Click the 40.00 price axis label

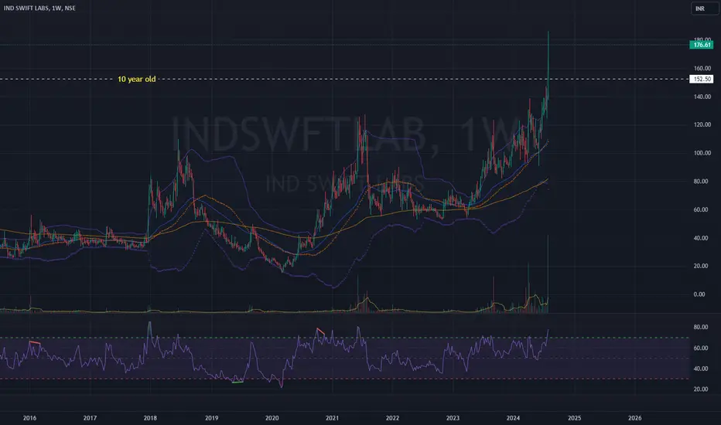click(x=702, y=238)
